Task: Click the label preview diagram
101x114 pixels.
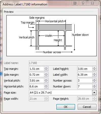Action: tap(52, 36)
